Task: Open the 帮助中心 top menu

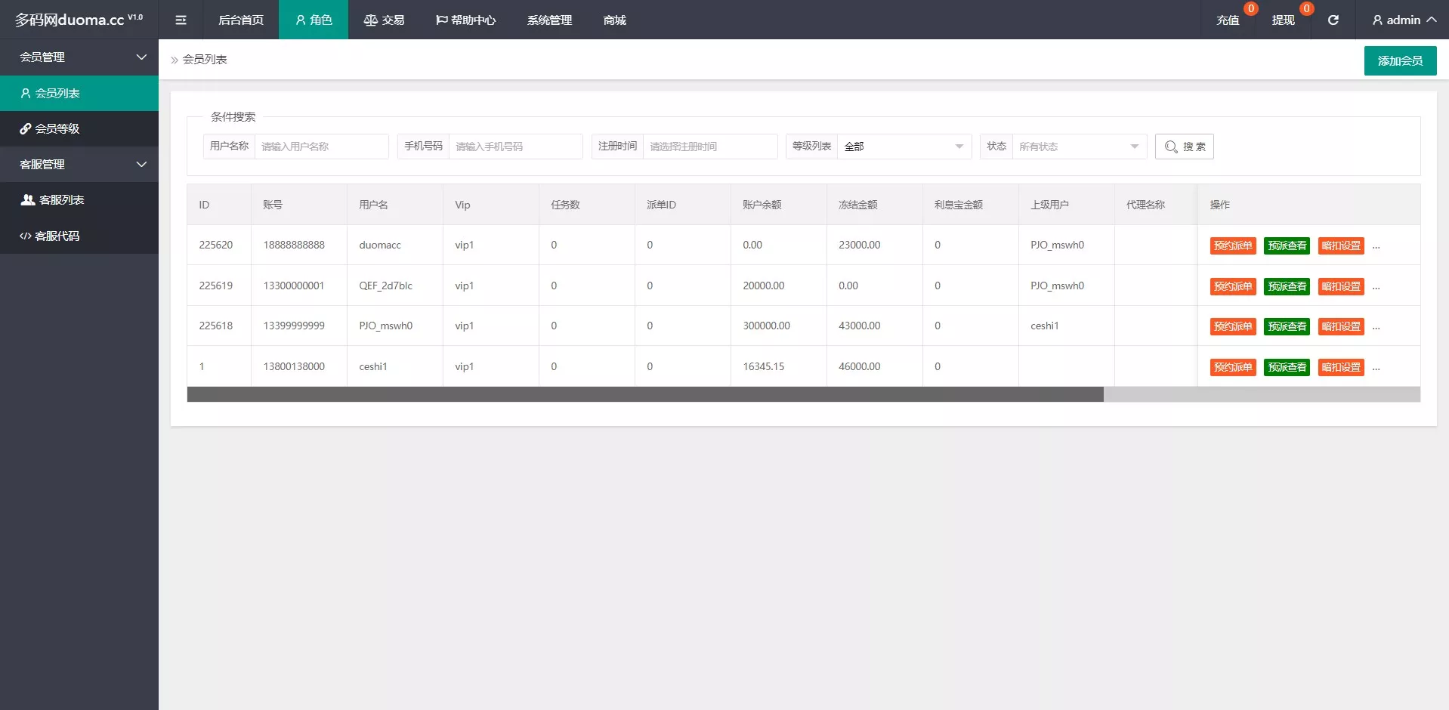Action: tap(465, 20)
